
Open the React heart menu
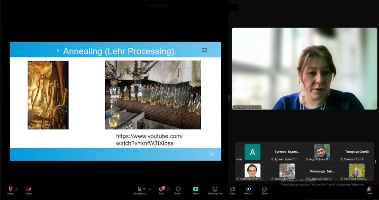(178, 191)
